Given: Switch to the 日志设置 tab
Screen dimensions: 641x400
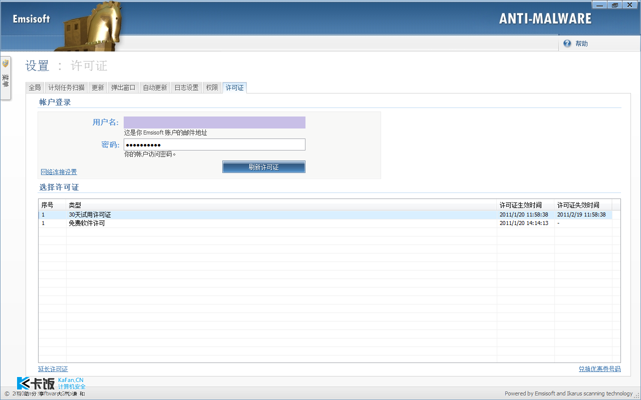Looking at the screenshot, I should [x=186, y=87].
